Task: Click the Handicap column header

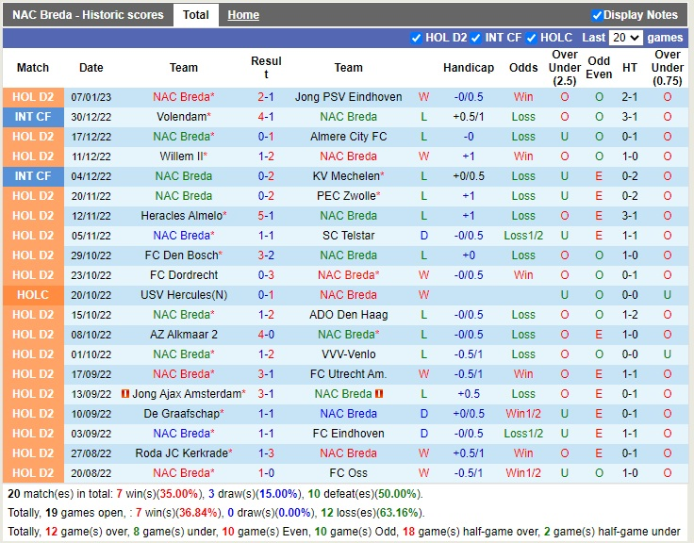Action: 469,68
